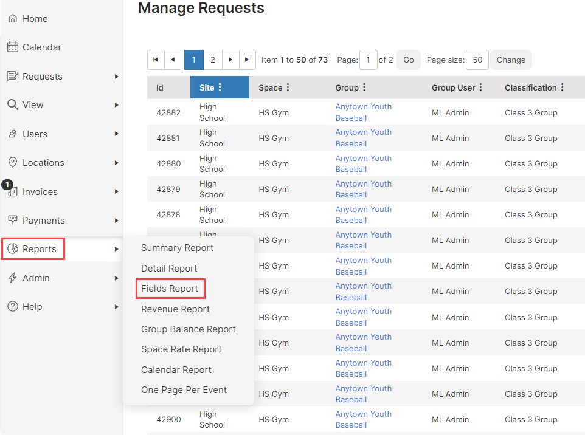
Task: Expand the View submenu arrow
Action: point(116,105)
